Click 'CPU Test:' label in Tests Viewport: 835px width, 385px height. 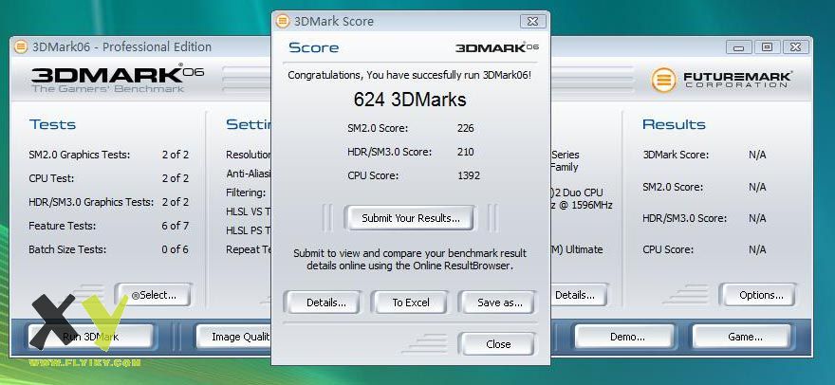51,178
